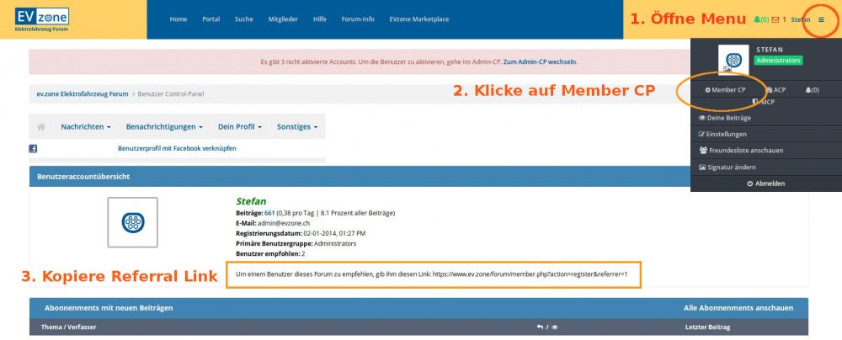This screenshot has width=842, height=340.
Task: Click the Thema / Verfasser column header
Action: click(x=69, y=327)
